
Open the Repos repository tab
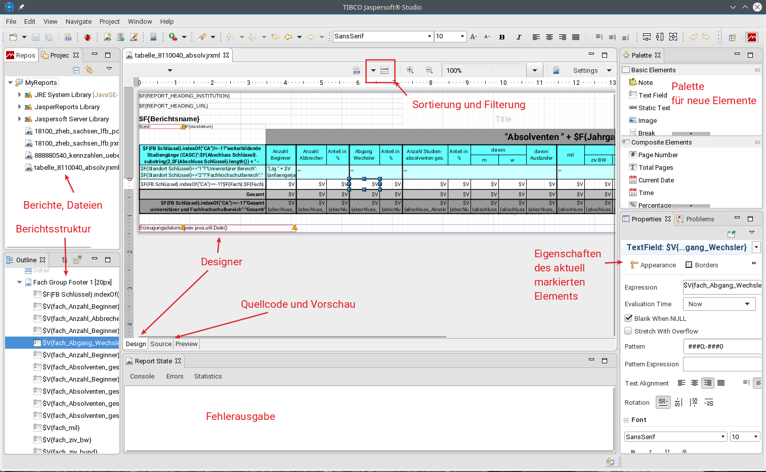pyautogui.click(x=20, y=55)
